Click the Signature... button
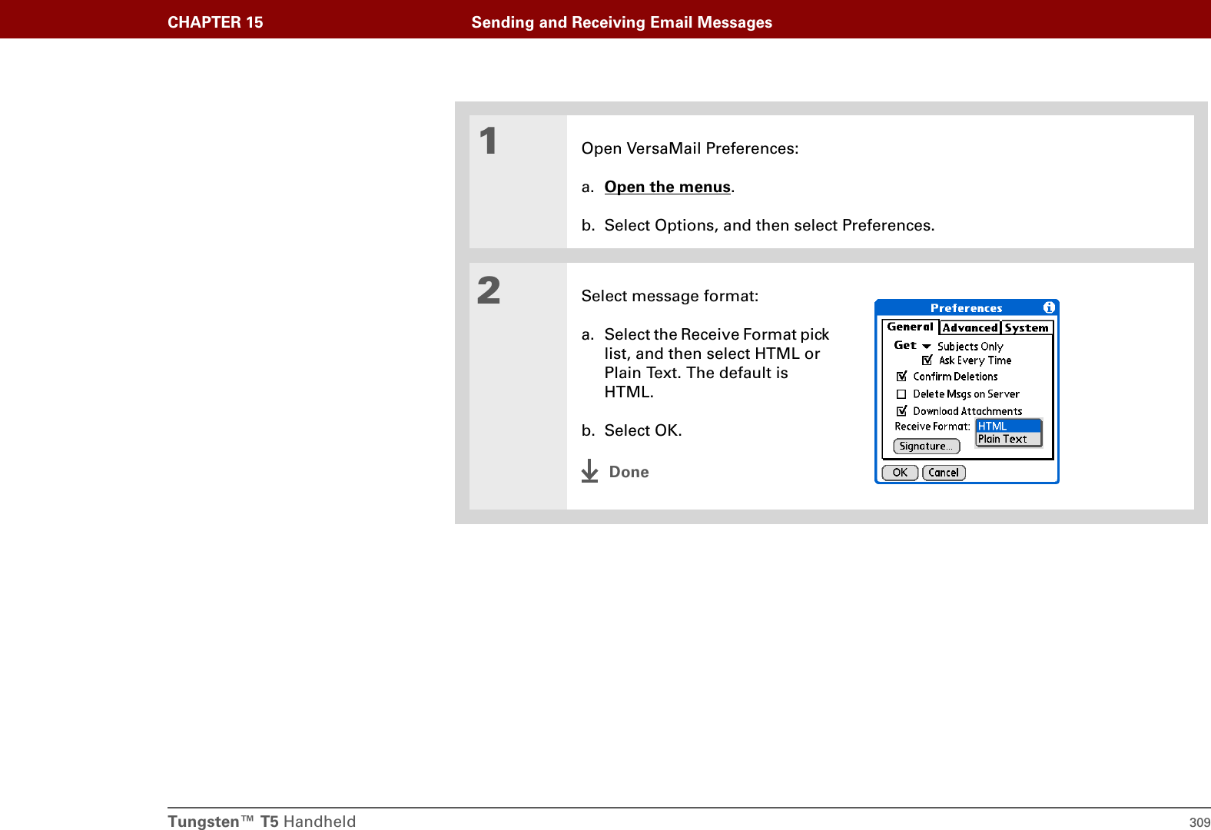 [926, 446]
